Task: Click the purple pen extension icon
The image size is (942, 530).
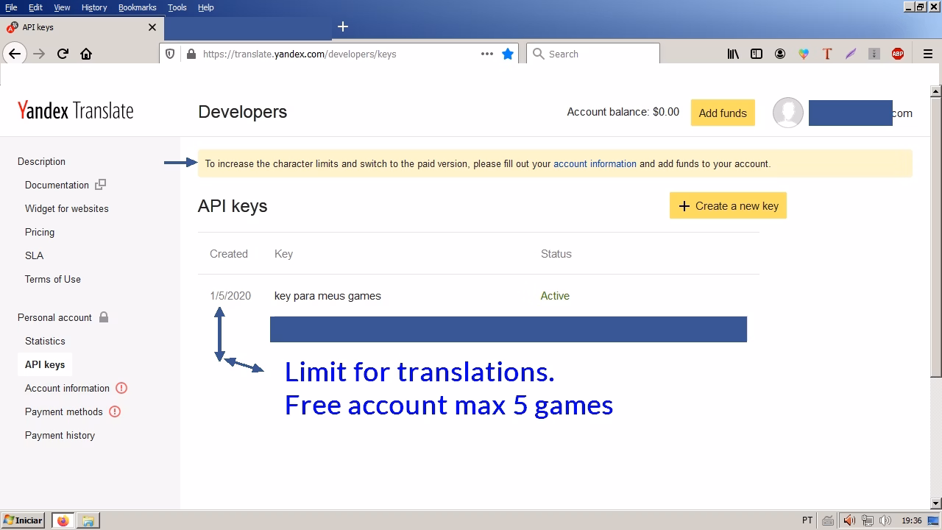Action: [x=851, y=54]
